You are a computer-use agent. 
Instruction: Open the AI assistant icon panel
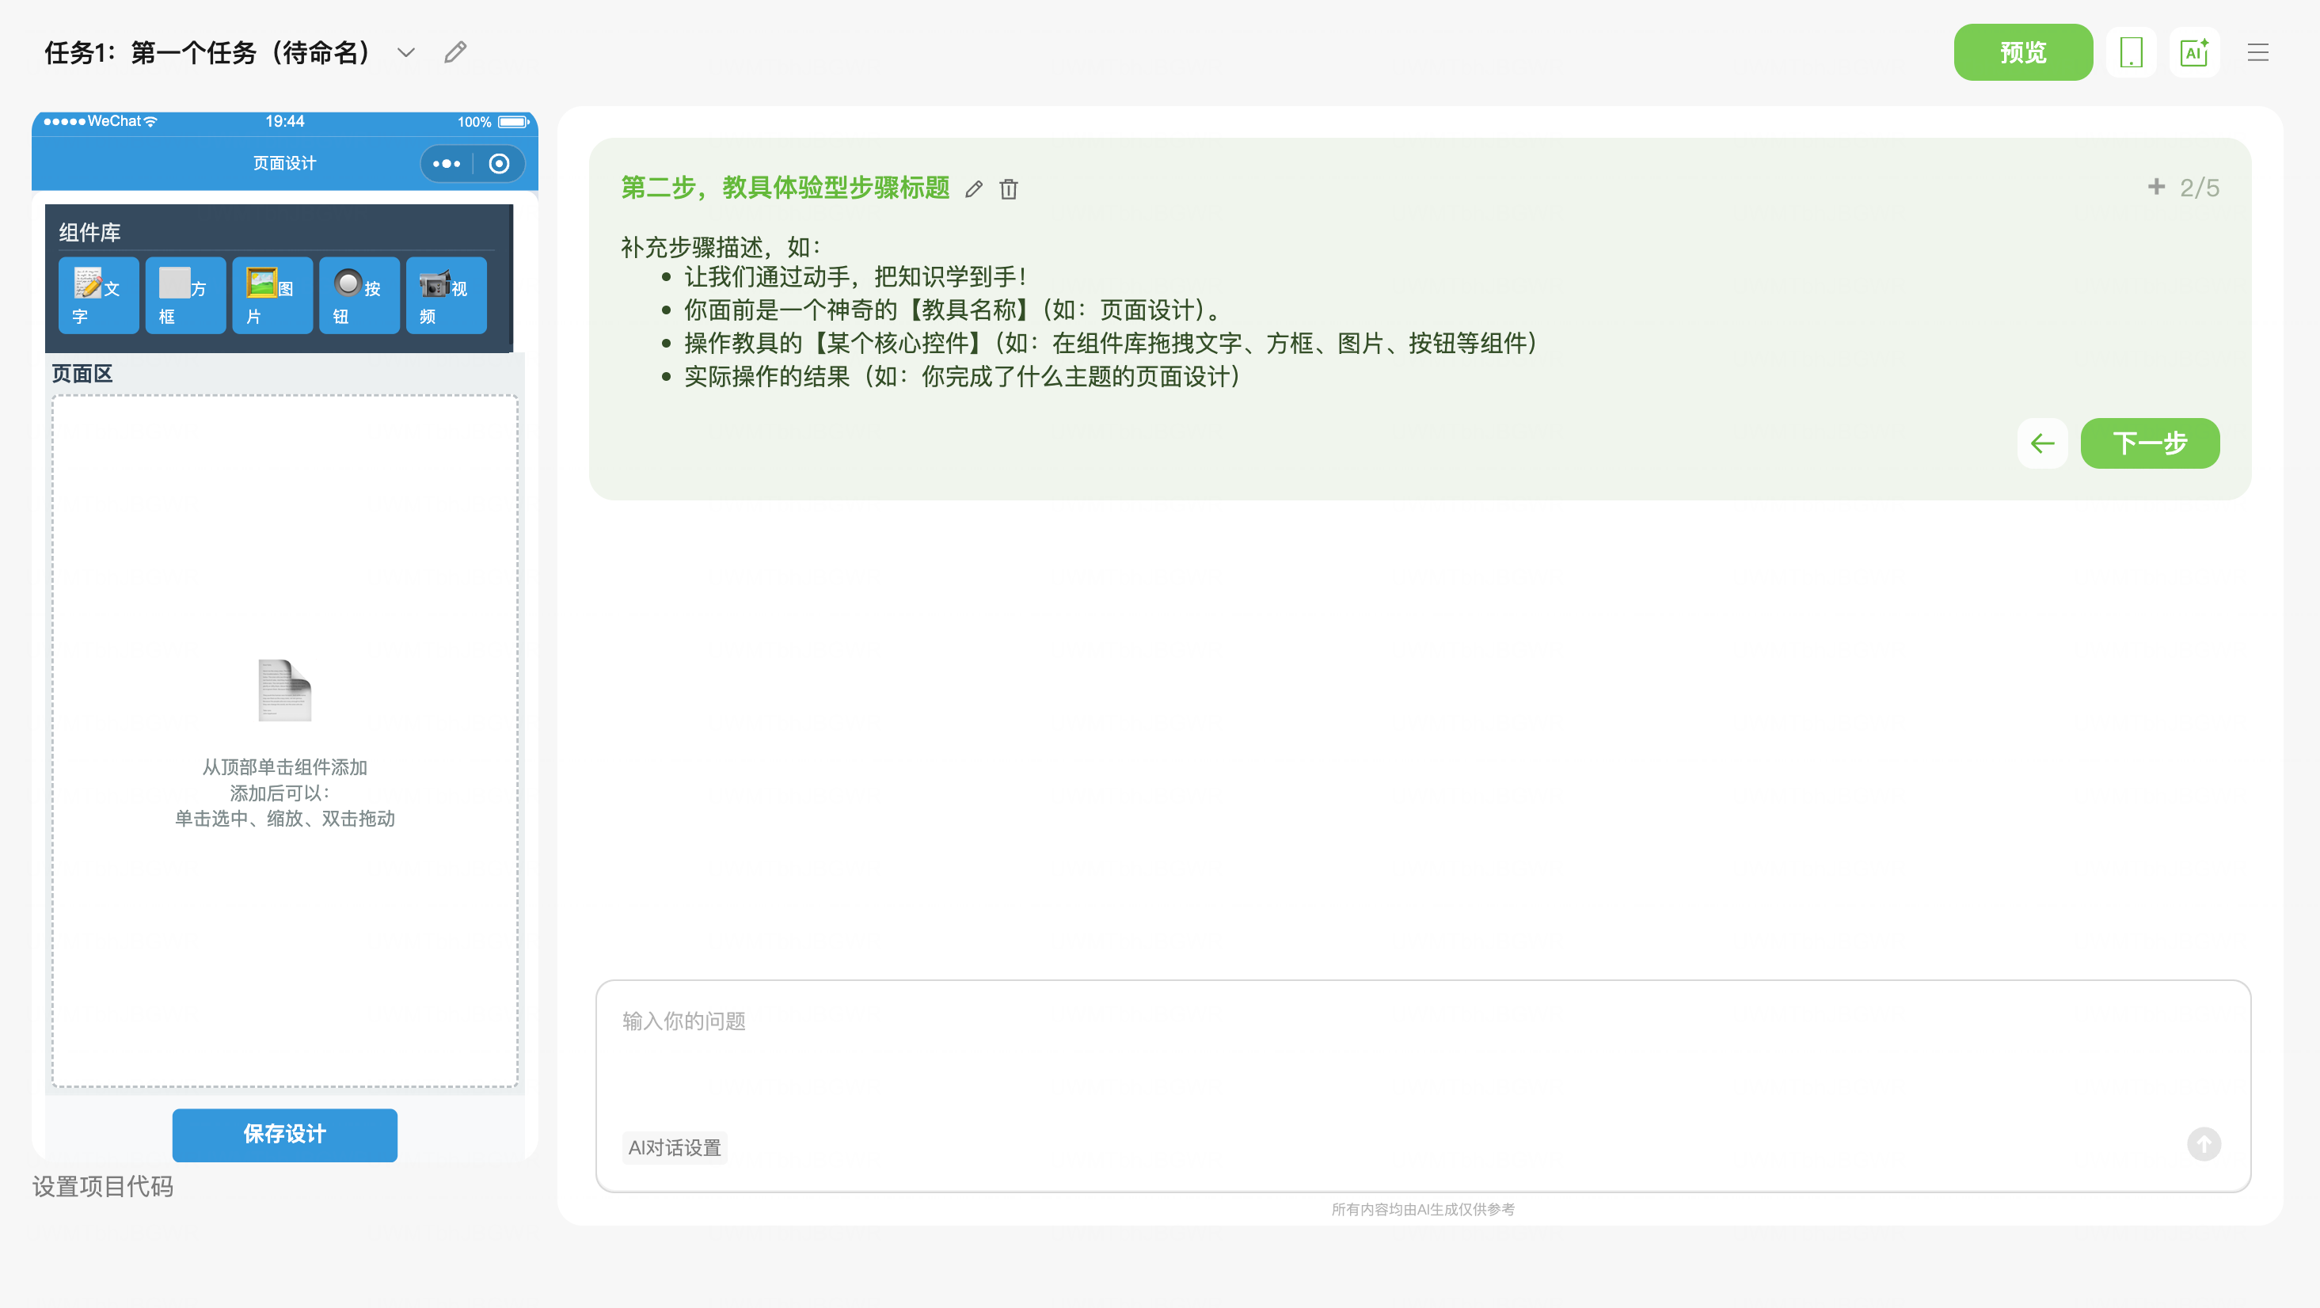click(2194, 52)
